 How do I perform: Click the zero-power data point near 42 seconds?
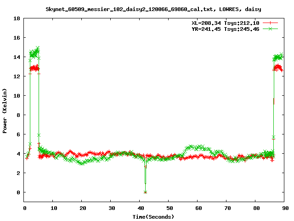tap(145, 192)
